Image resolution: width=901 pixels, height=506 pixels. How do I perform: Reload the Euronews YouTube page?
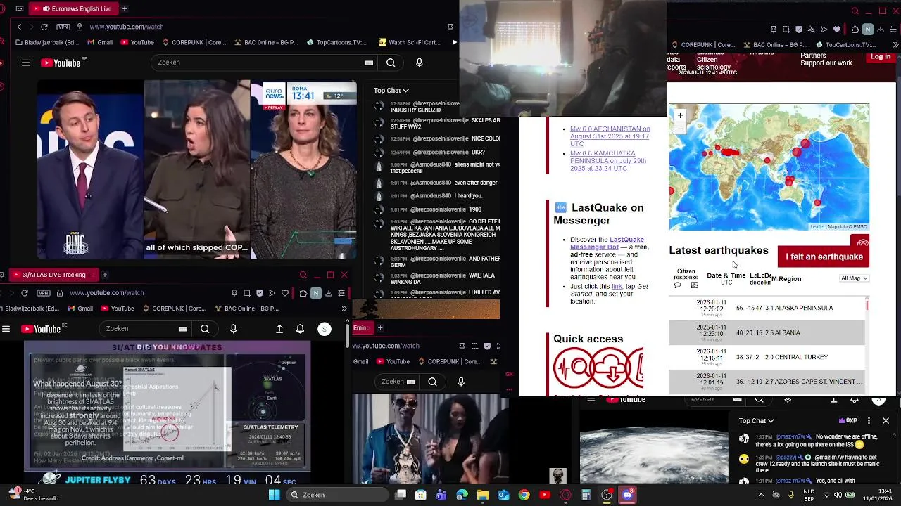[44, 27]
